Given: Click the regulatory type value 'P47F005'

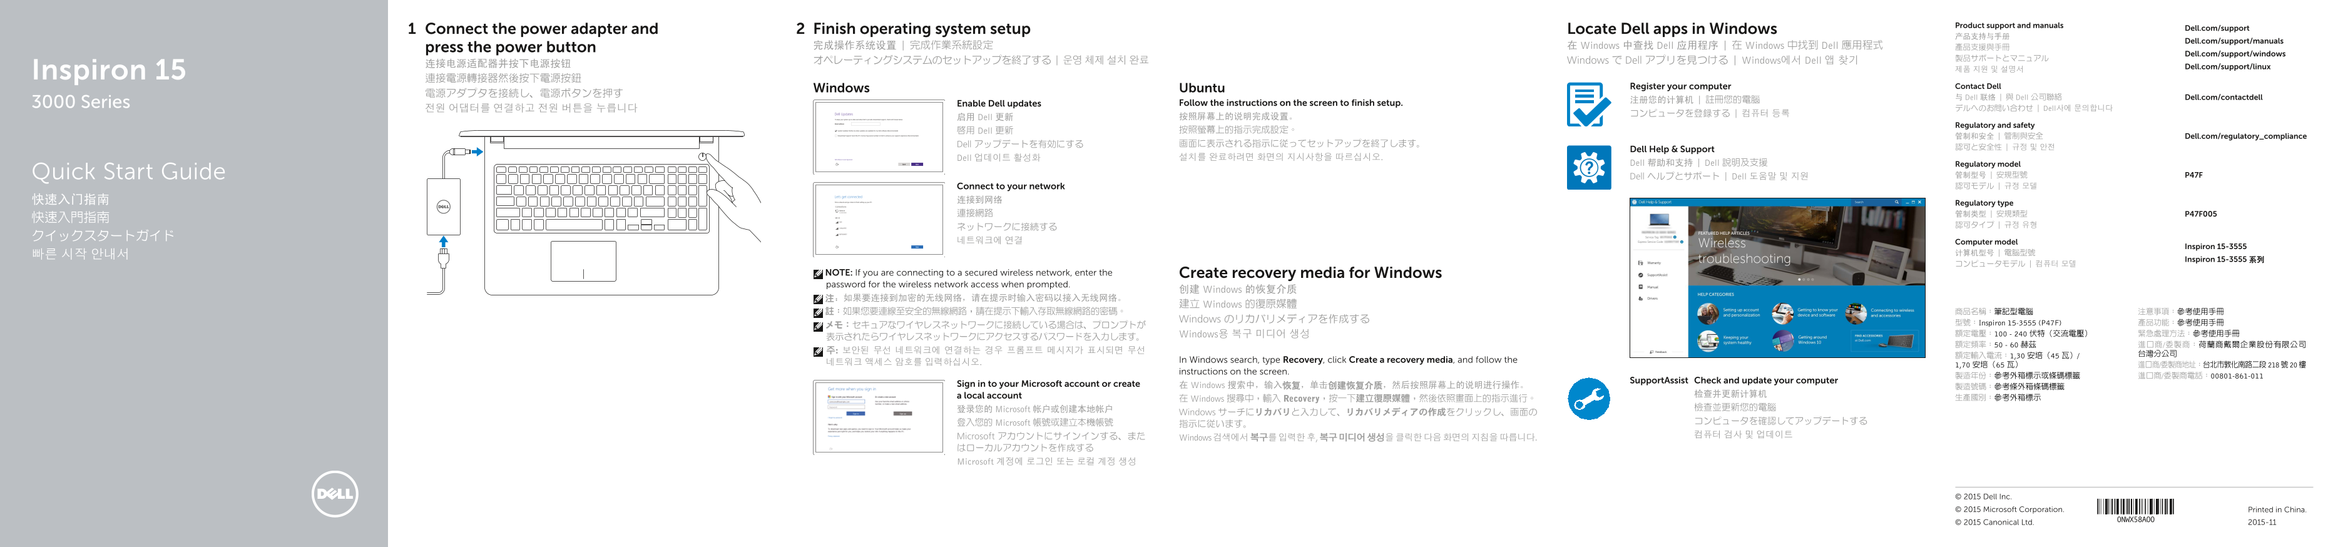Looking at the screenshot, I should point(2200,214).
